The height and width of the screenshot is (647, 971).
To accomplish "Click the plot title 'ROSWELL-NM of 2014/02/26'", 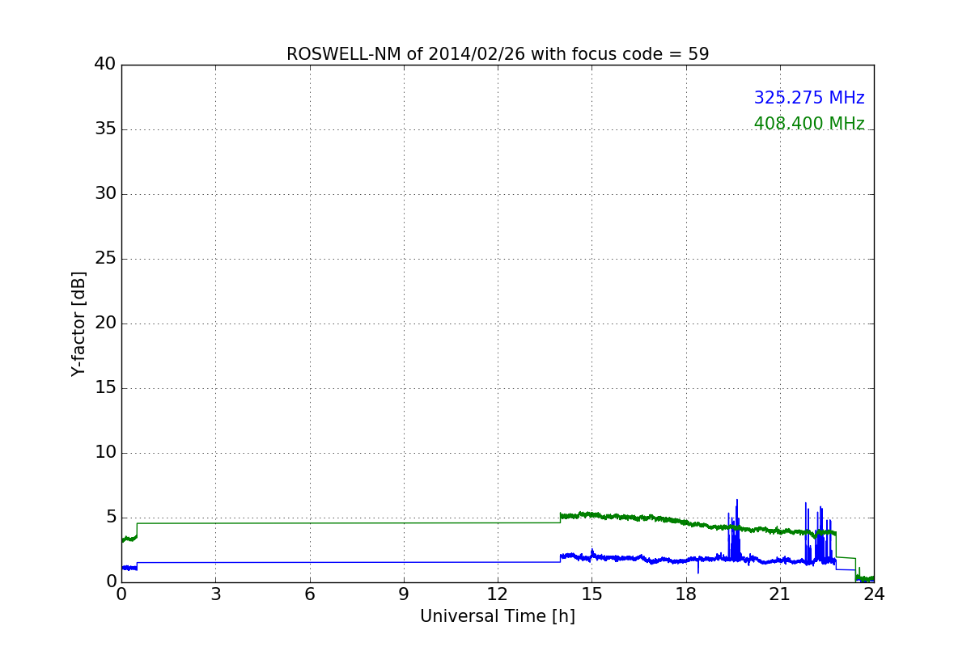I will pyautogui.click(x=498, y=54).
